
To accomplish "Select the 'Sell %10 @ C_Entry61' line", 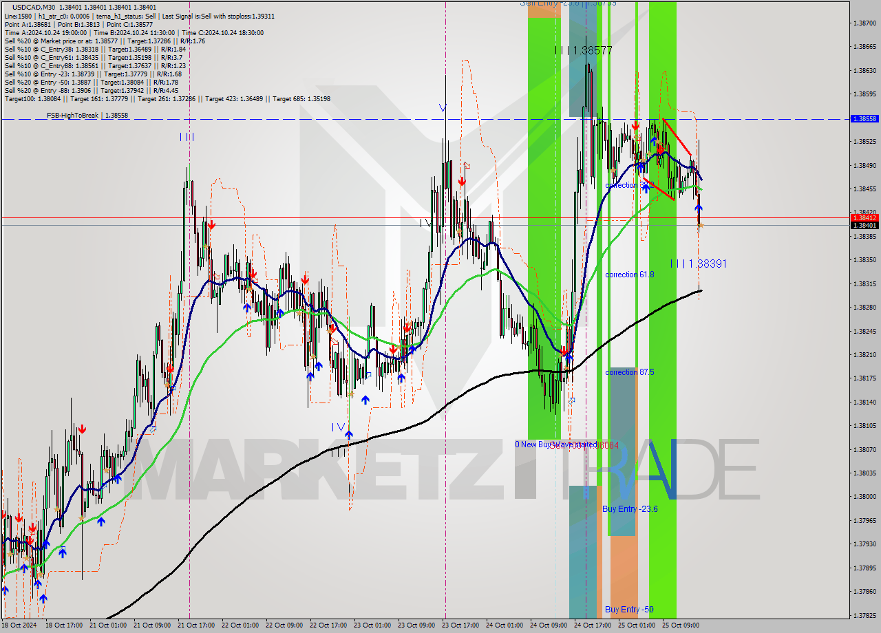I will 93,57.
